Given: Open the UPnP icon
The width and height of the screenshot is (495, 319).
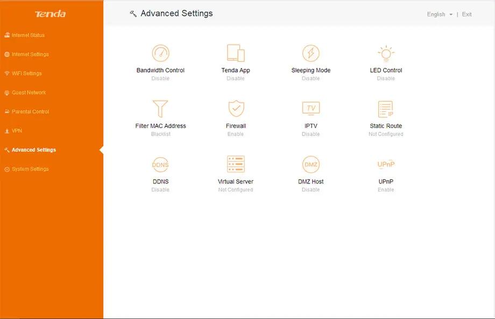Looking at the screenshot, I should 386,164.
